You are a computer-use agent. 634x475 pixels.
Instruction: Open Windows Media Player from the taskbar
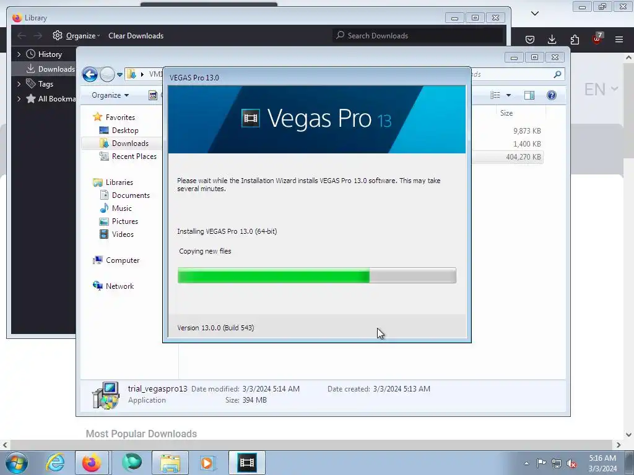(x=208, y=463)
